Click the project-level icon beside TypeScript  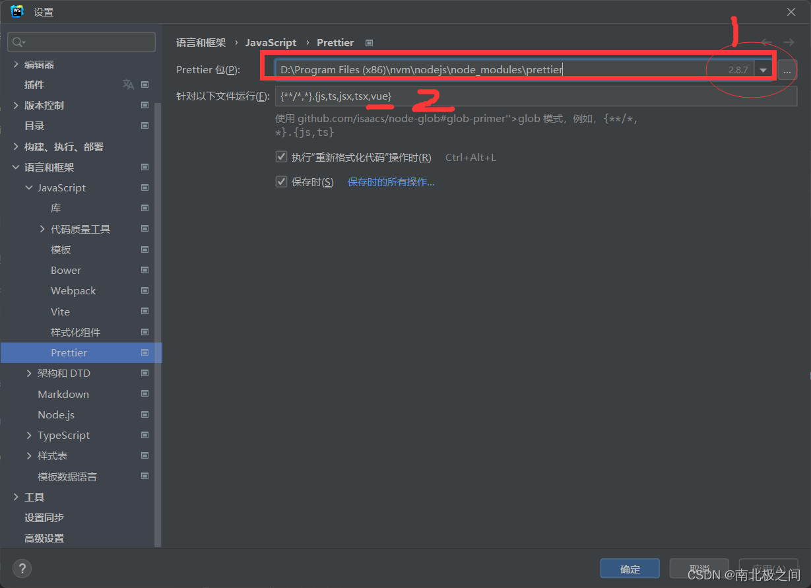[x=145, y=435]
